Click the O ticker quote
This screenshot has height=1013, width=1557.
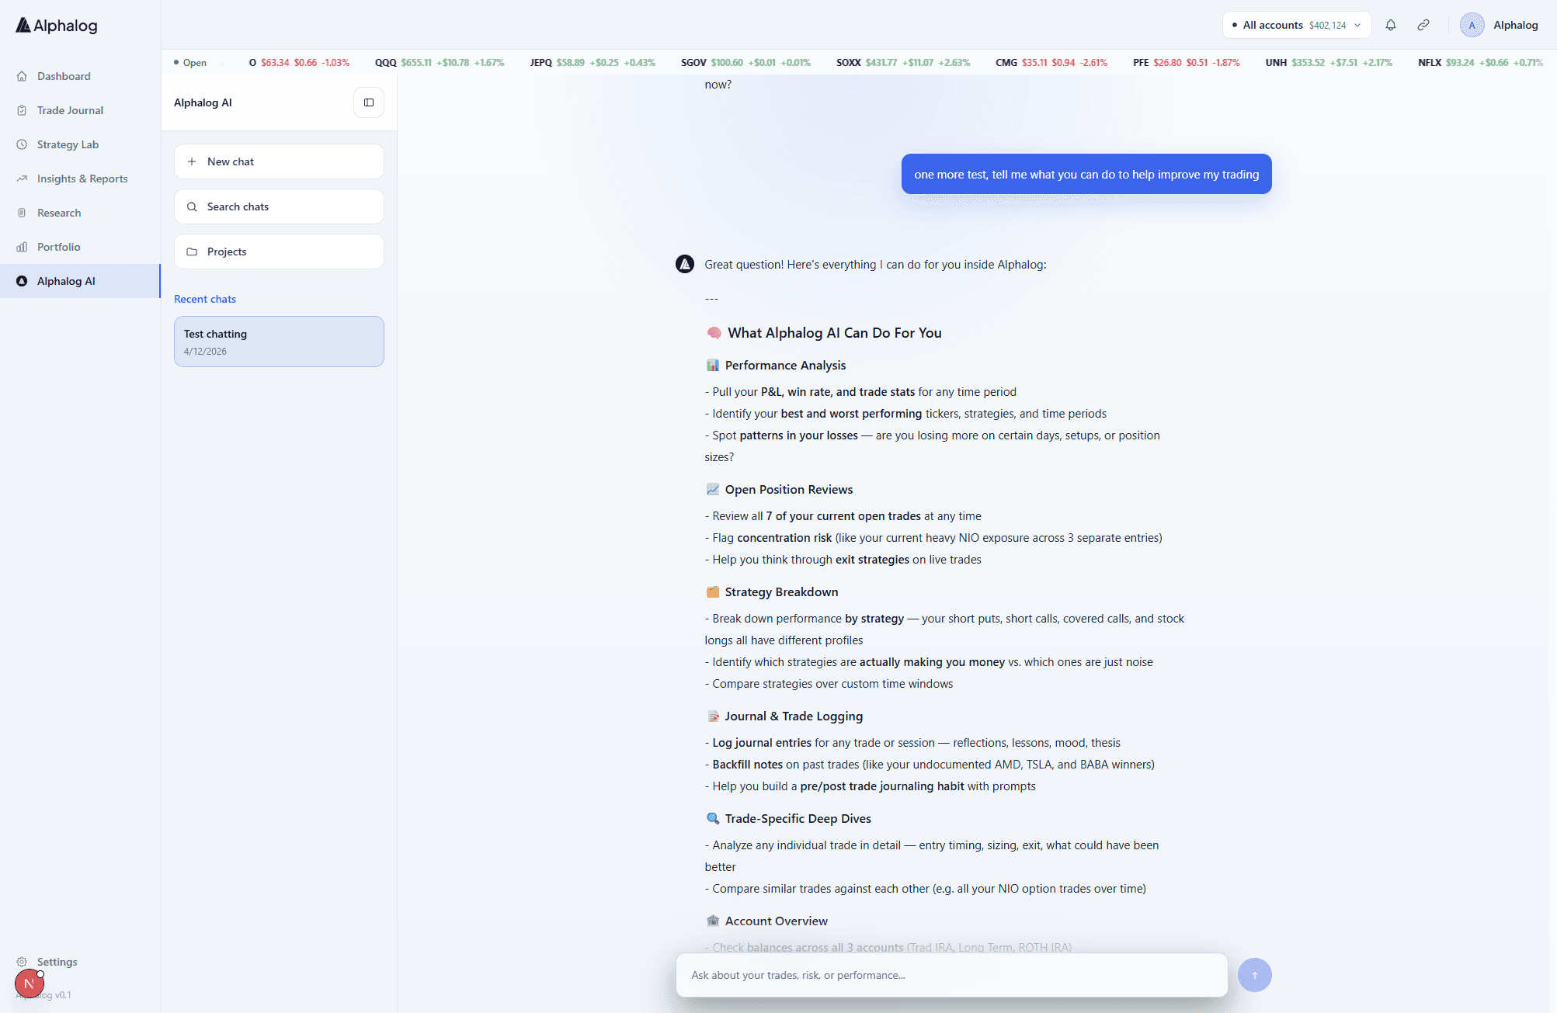(299, 63)
